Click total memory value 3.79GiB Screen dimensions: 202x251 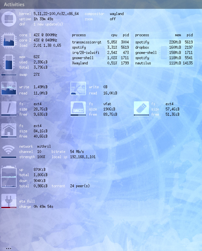[x=40, y=67]
